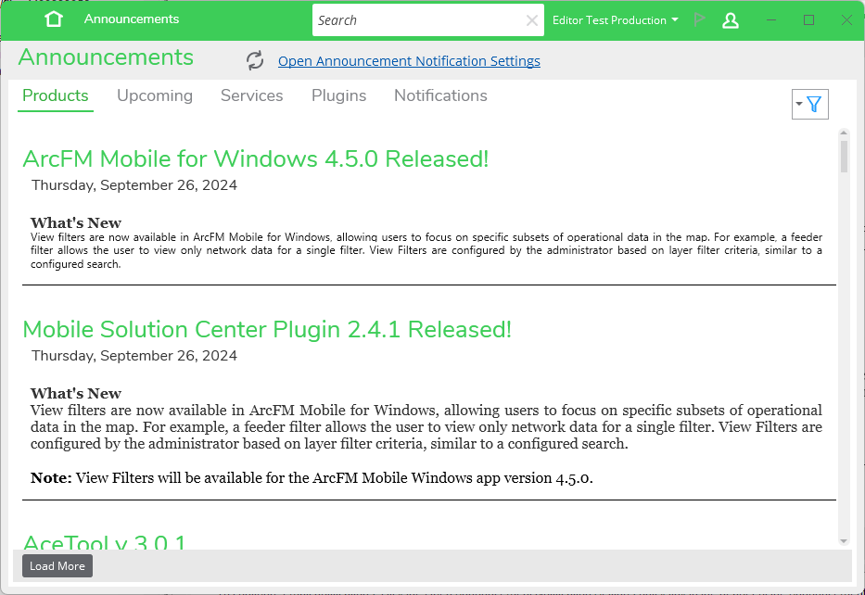865x595 pixels.
Task: Open Announcement Notification Settings link
Action: point(409,60)
